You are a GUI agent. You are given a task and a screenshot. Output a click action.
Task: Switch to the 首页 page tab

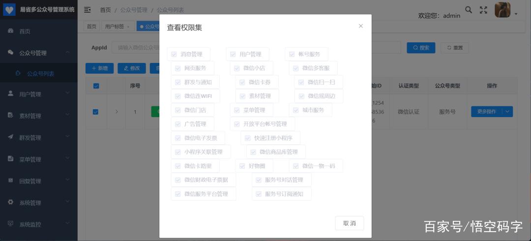(x=91, y=27)
